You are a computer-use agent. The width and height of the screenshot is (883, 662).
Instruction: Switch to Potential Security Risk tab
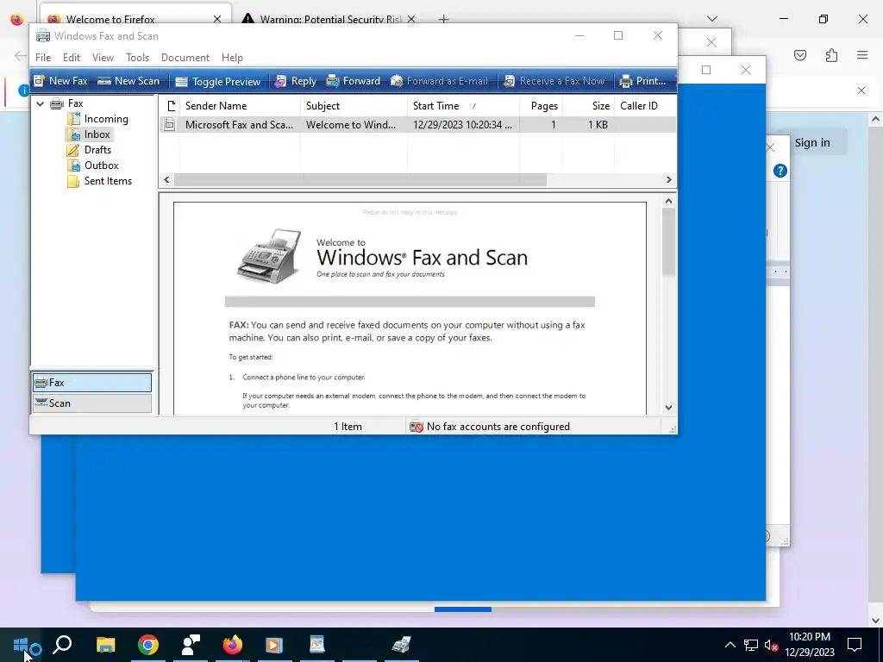329,19
